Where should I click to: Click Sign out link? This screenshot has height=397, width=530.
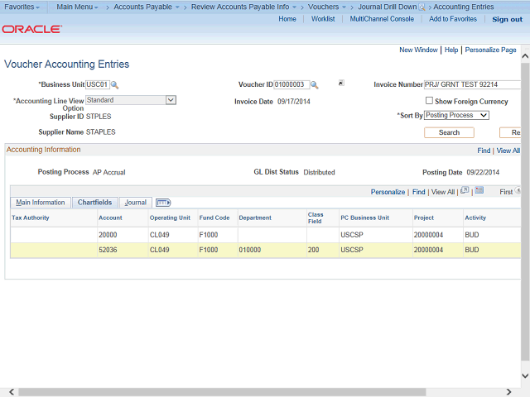click(508, 20)
